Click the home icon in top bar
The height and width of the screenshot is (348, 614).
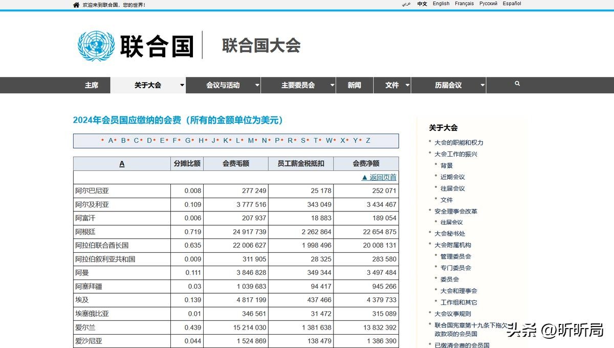76,5
